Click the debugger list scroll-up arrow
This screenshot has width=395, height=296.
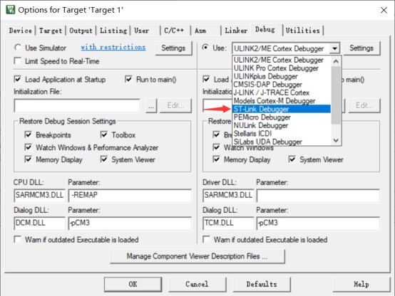[336, 61]
